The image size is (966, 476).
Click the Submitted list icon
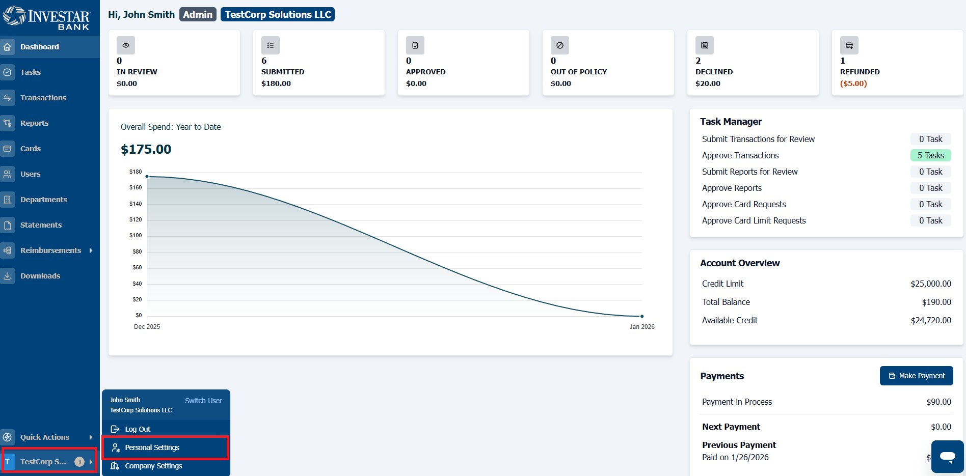(271, 45)
